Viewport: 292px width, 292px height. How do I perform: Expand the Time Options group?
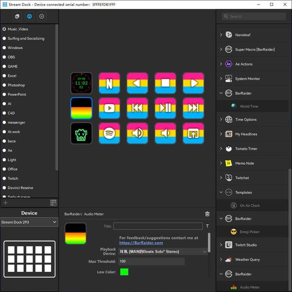[221, 119]
